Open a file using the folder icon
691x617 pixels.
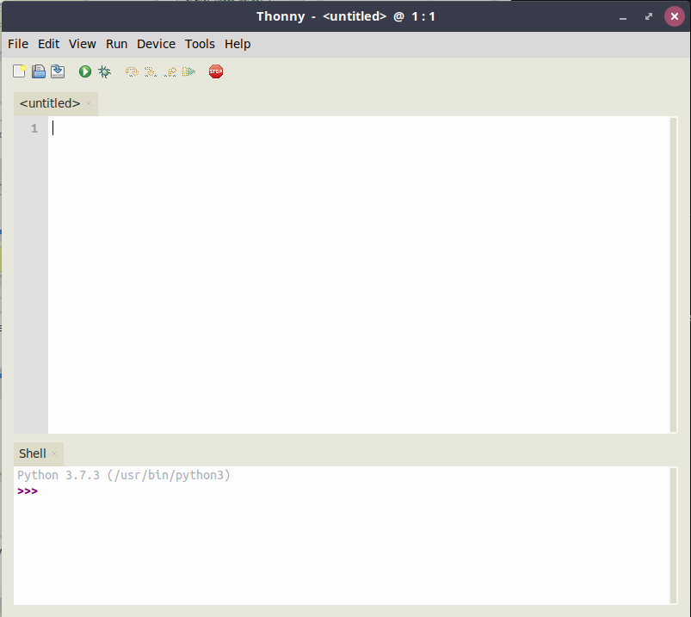[x=39, y=71]
